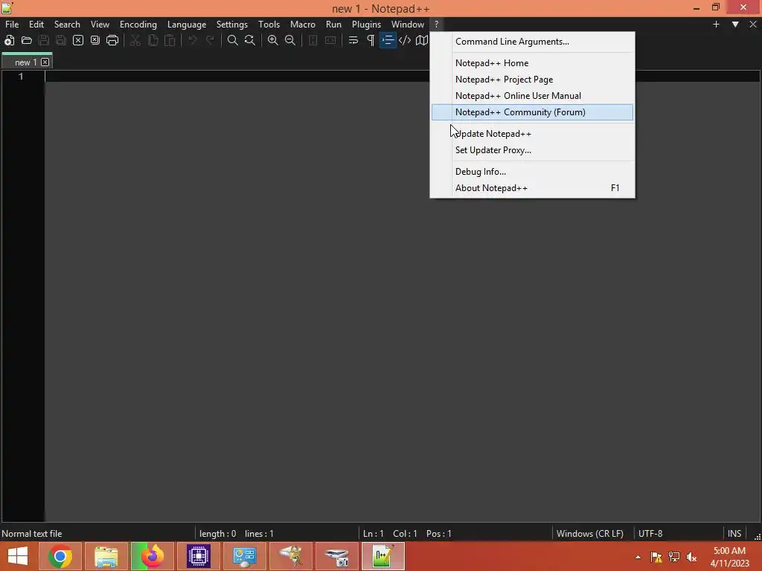Open Notepad++ Online User Manual
The width and height of the screenshot is (762, 571).
pyautogui.click(x=532, y=96)
